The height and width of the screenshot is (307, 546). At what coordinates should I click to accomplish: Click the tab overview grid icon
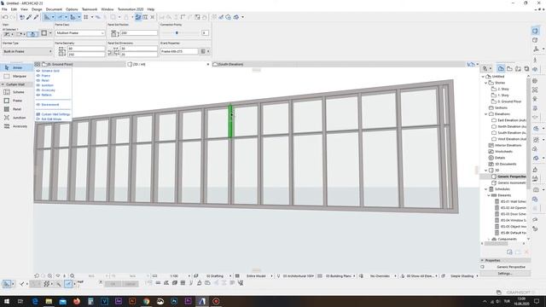click(38, 64)
